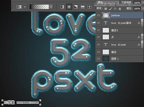This screenshot has height=107, width=144.
Task: Select the 图层 1 layer name
Action: 115,59
